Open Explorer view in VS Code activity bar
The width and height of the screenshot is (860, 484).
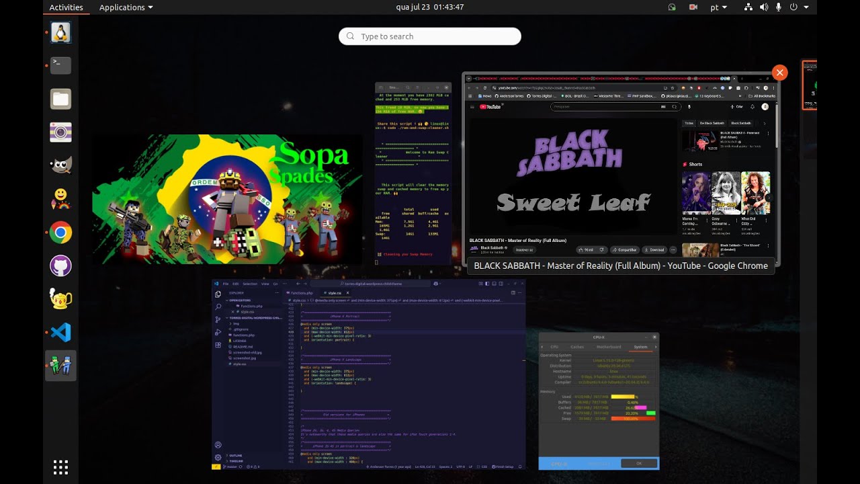click(x=218, y=294)
